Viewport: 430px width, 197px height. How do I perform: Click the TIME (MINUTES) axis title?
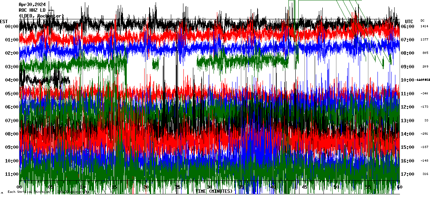click(x=213, y=191)
